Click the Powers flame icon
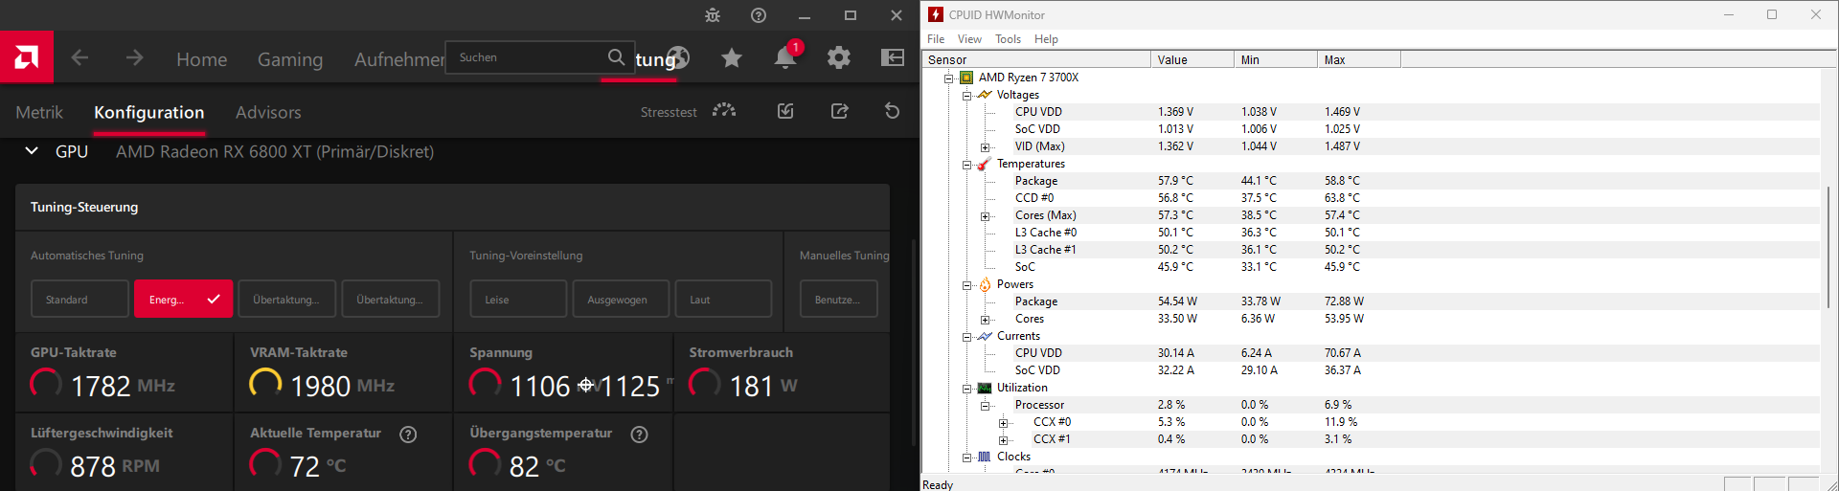The image size is (1839, 491). (985, 284)
